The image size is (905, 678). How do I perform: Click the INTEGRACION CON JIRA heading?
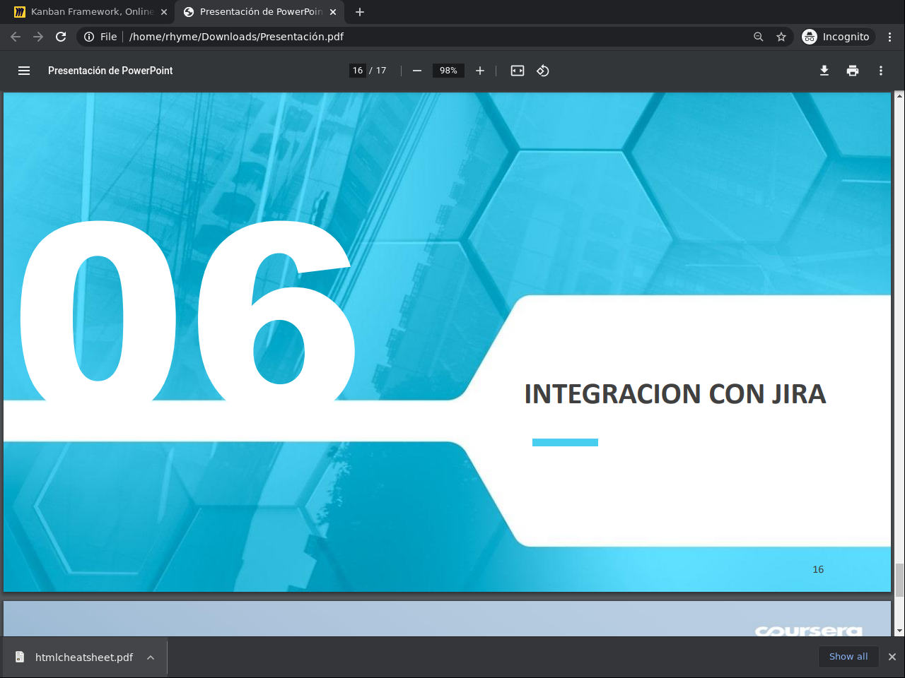click(675, 394)
